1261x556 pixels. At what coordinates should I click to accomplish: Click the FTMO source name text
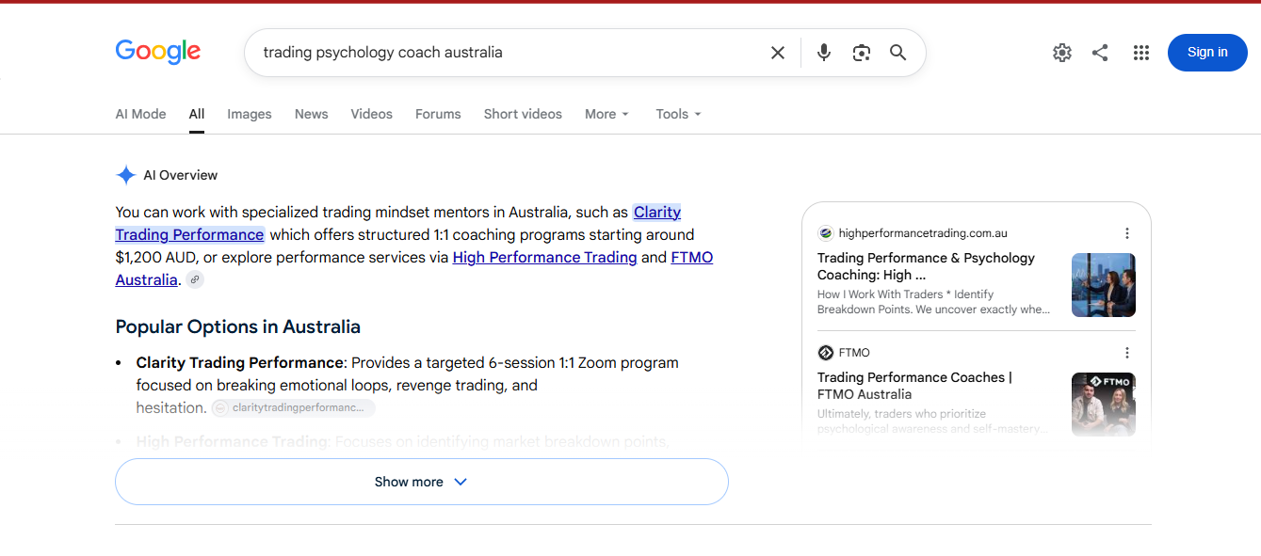(x=854, y=353)
